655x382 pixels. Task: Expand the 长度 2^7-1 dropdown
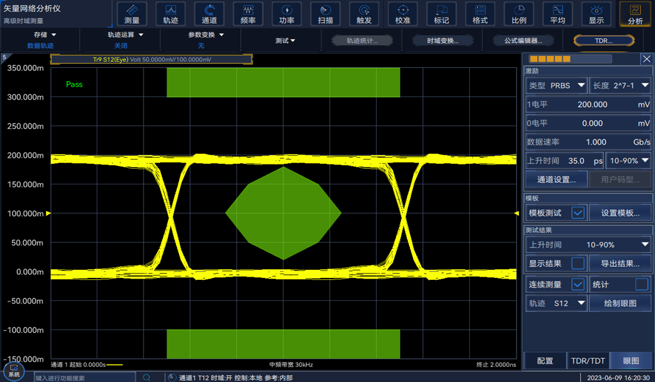click(620, 86)
